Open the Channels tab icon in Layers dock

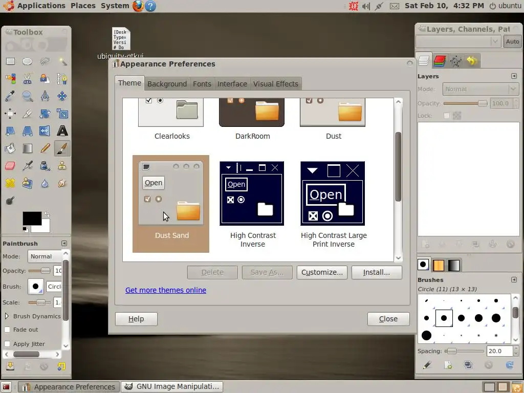click(x=440, y=61)
